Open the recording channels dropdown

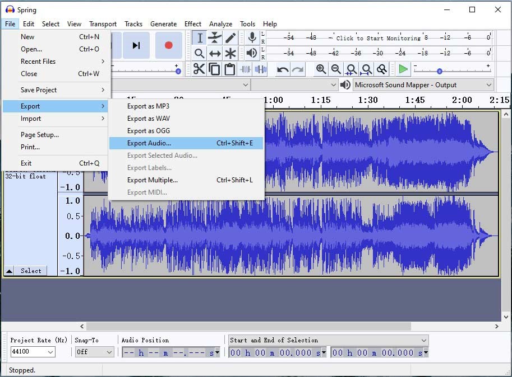point(294,85)
